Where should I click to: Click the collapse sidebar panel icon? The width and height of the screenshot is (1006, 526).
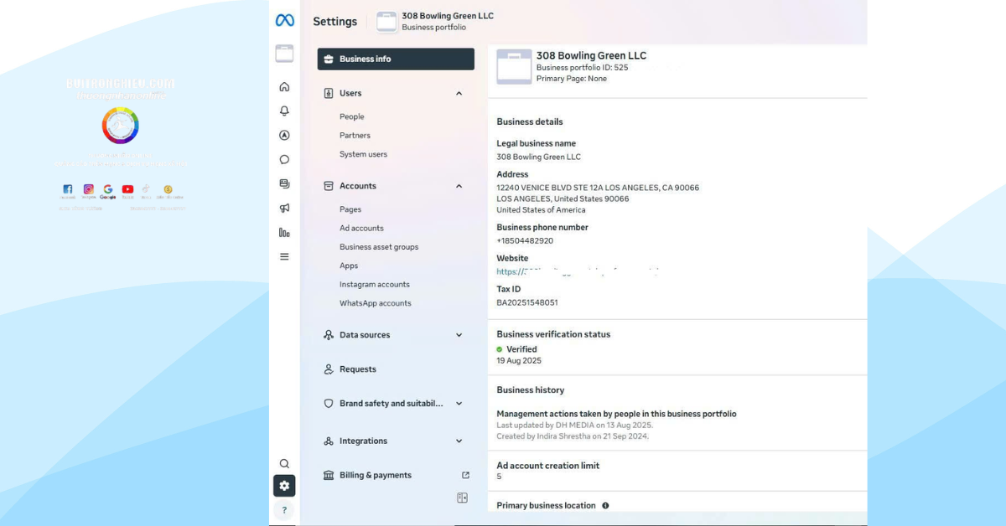tap(462, 498)
